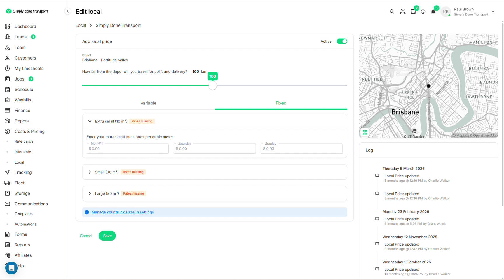Open the clock history icon in the header

tap(423, 12)
